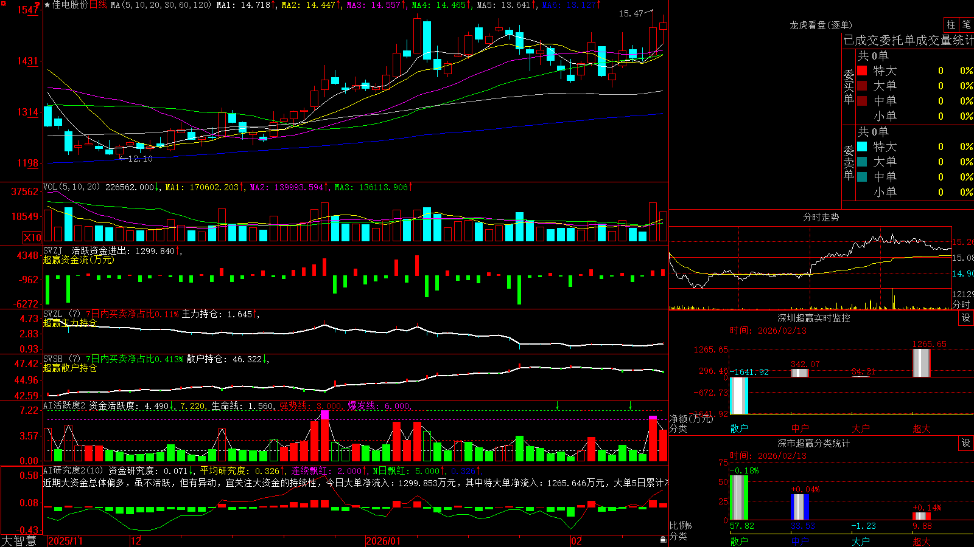The height and width of the screenshot is (547, 974).
Task: Switch order view to 柱 bar mode
Action: [951, 24]
